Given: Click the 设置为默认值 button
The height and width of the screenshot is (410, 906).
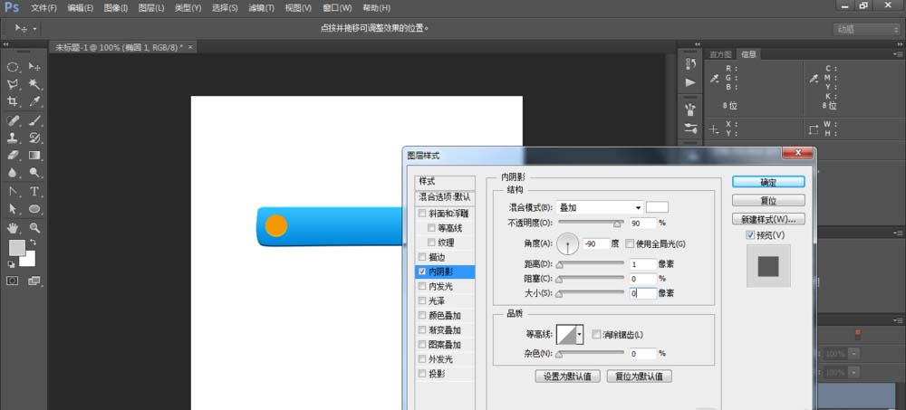Looking at the screenshot, I should (x=566, y=377).
